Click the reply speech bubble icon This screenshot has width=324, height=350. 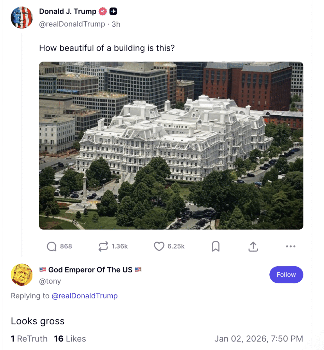coord(52,246)
